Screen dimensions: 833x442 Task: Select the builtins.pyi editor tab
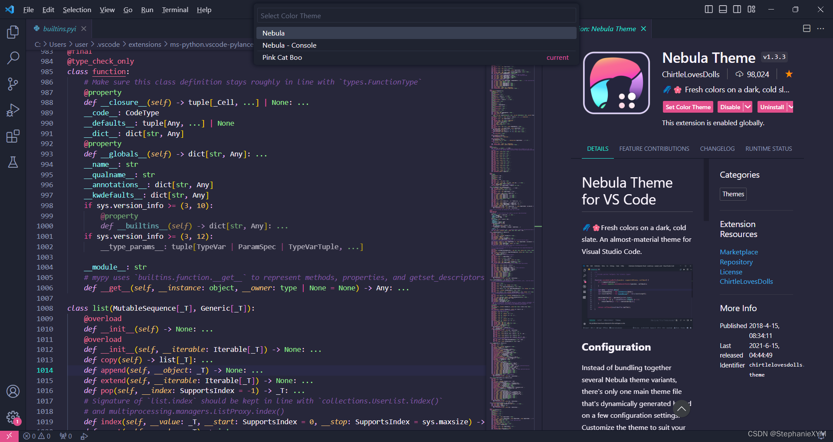59,29
